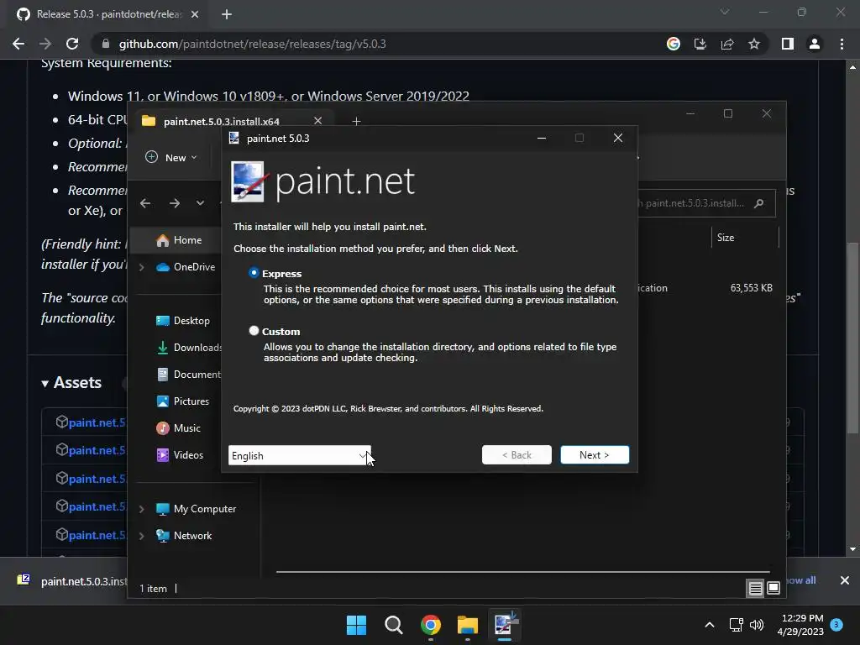Open Network in File Explorer sidebar

pos(184,536)
